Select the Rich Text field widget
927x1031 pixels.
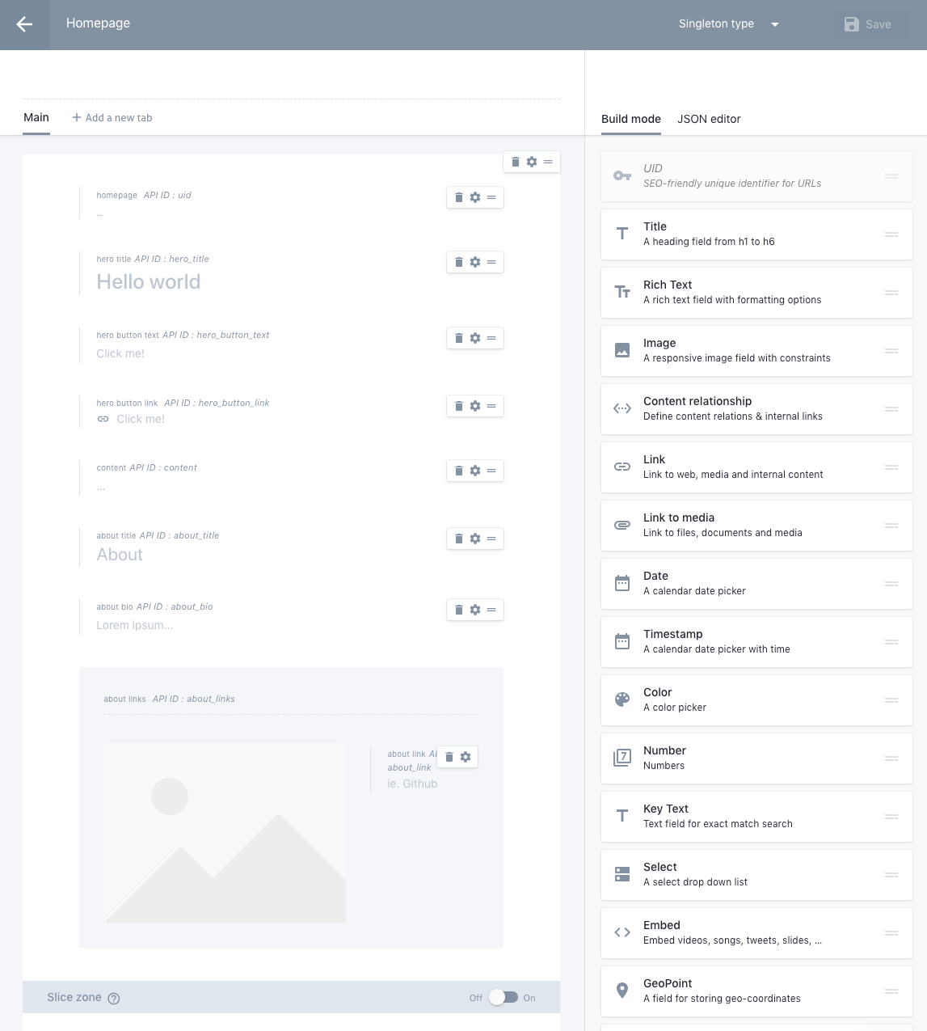(756, 293)
